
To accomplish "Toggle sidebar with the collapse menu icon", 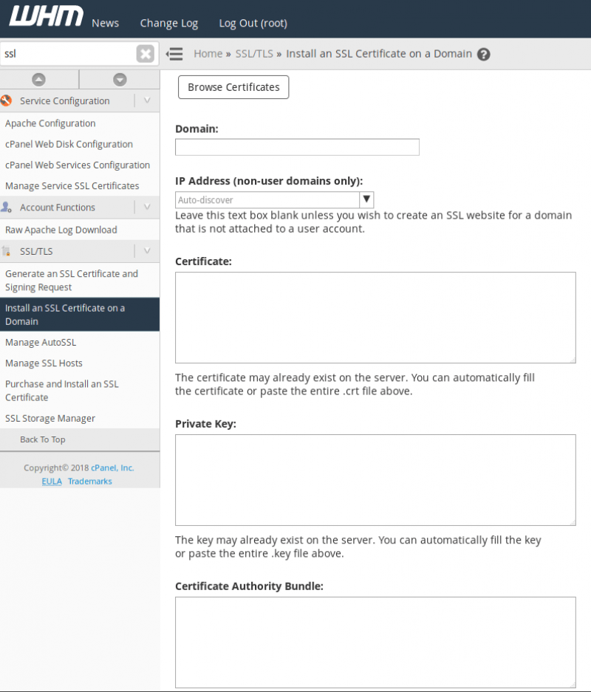I will 174,54.
